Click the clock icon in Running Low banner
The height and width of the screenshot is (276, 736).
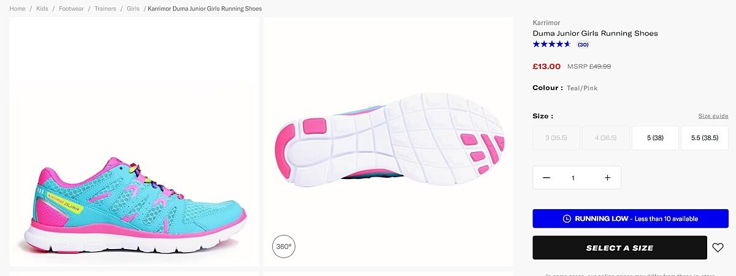[567, 219]
